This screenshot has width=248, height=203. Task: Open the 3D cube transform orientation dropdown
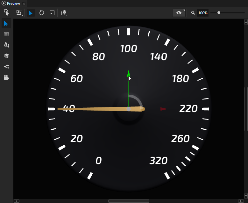(64, 13)
